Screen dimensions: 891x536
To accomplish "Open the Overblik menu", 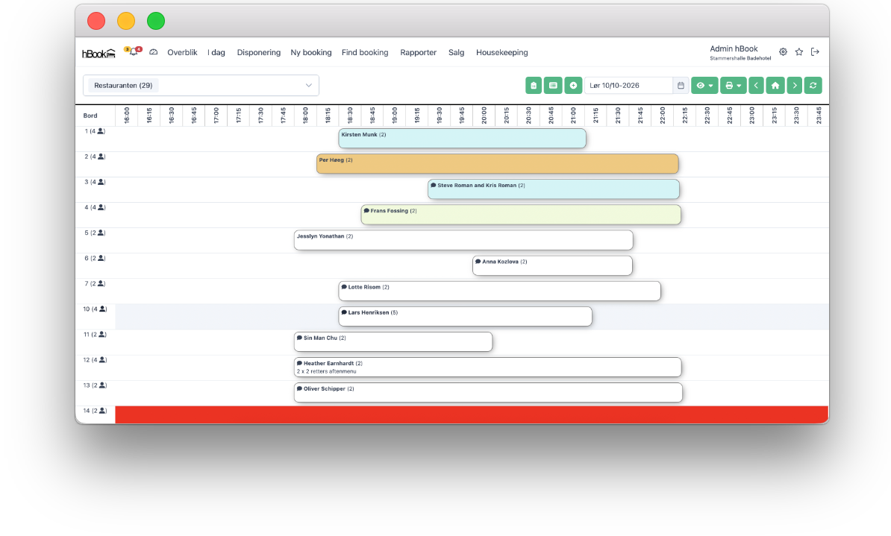I will [x=182, y=52].
